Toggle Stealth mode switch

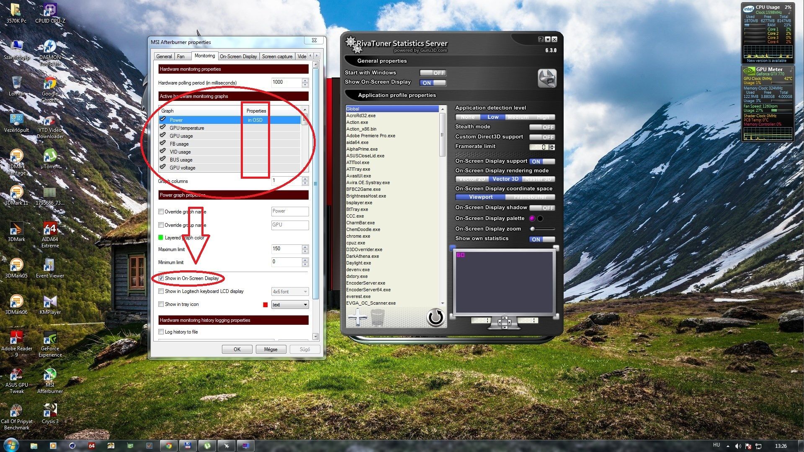point(542,127)
